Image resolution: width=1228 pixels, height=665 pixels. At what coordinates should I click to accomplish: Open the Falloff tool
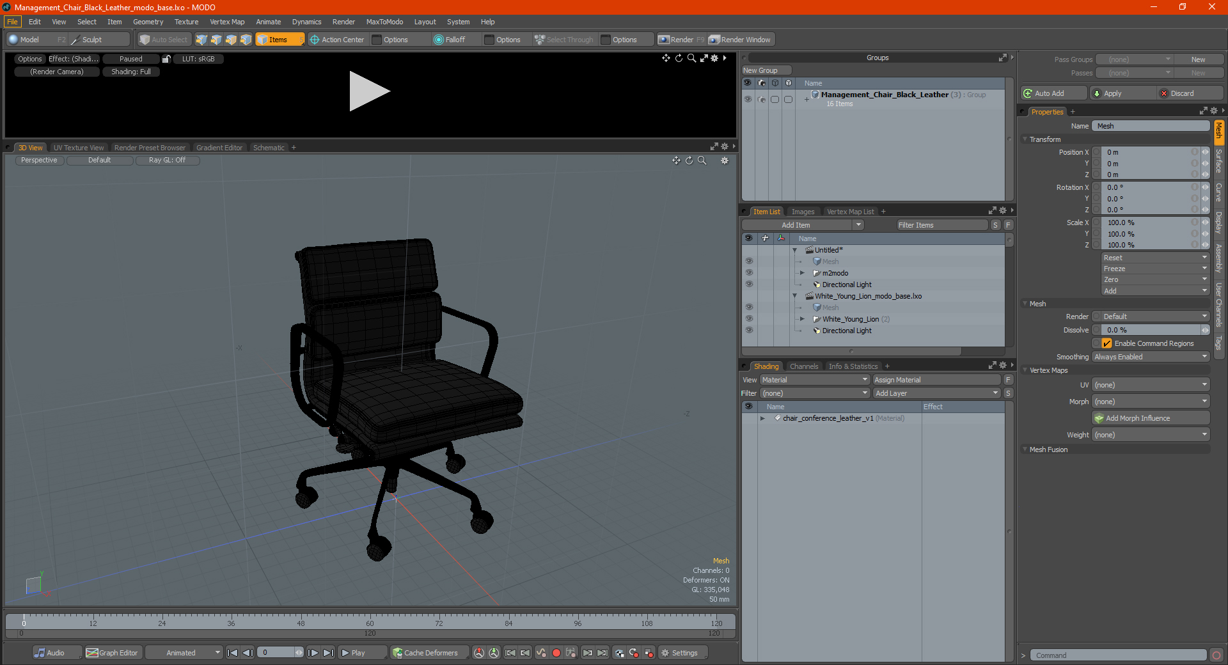pyautogui.click(x=450, y=40)
